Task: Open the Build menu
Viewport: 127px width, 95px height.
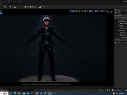Action: point(5,1)
